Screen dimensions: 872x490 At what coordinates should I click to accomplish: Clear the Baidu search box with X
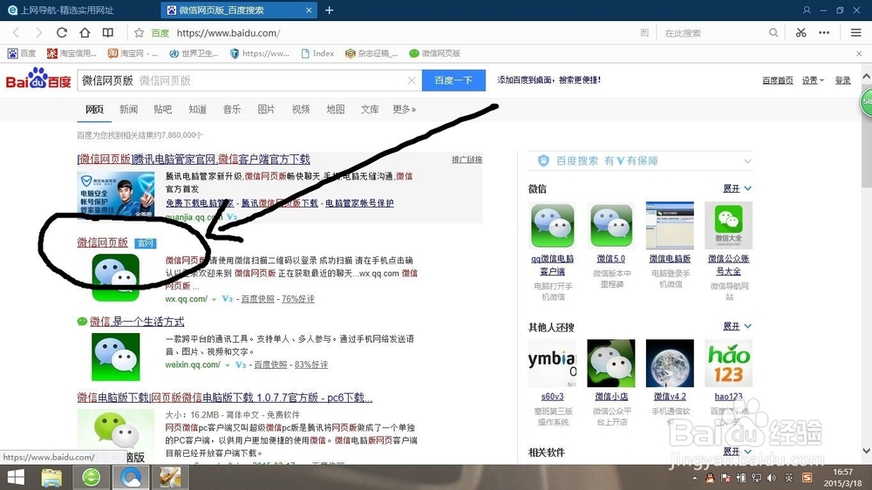pyautogui.click(x=412, y=80)
